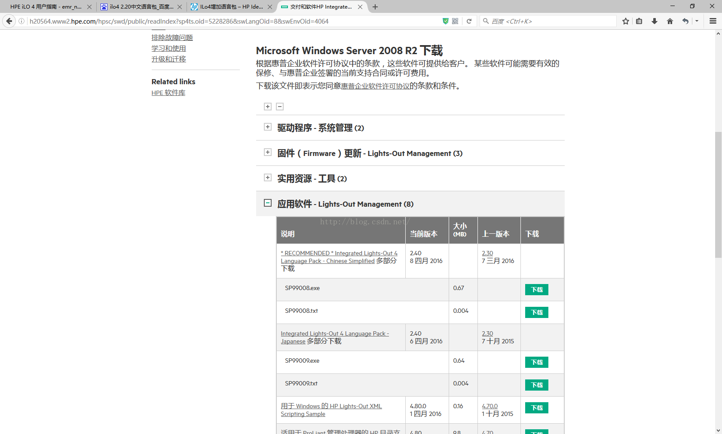The image size is (722, 434).
Task: Download SP99008.txt file
Action: 536,312
